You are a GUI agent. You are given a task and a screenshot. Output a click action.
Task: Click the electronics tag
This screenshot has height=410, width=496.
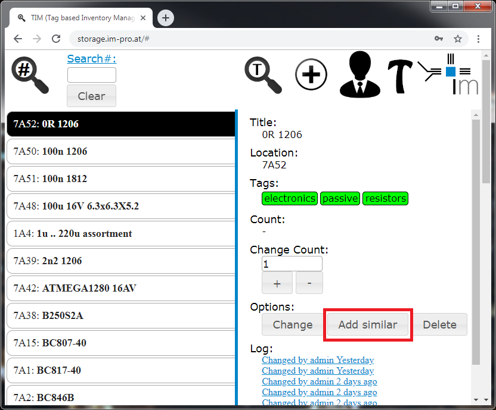(x=290, y=198)
